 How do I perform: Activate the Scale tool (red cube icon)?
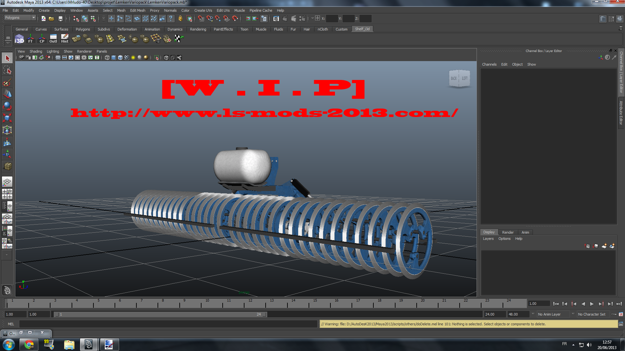[x=7, y=118]
